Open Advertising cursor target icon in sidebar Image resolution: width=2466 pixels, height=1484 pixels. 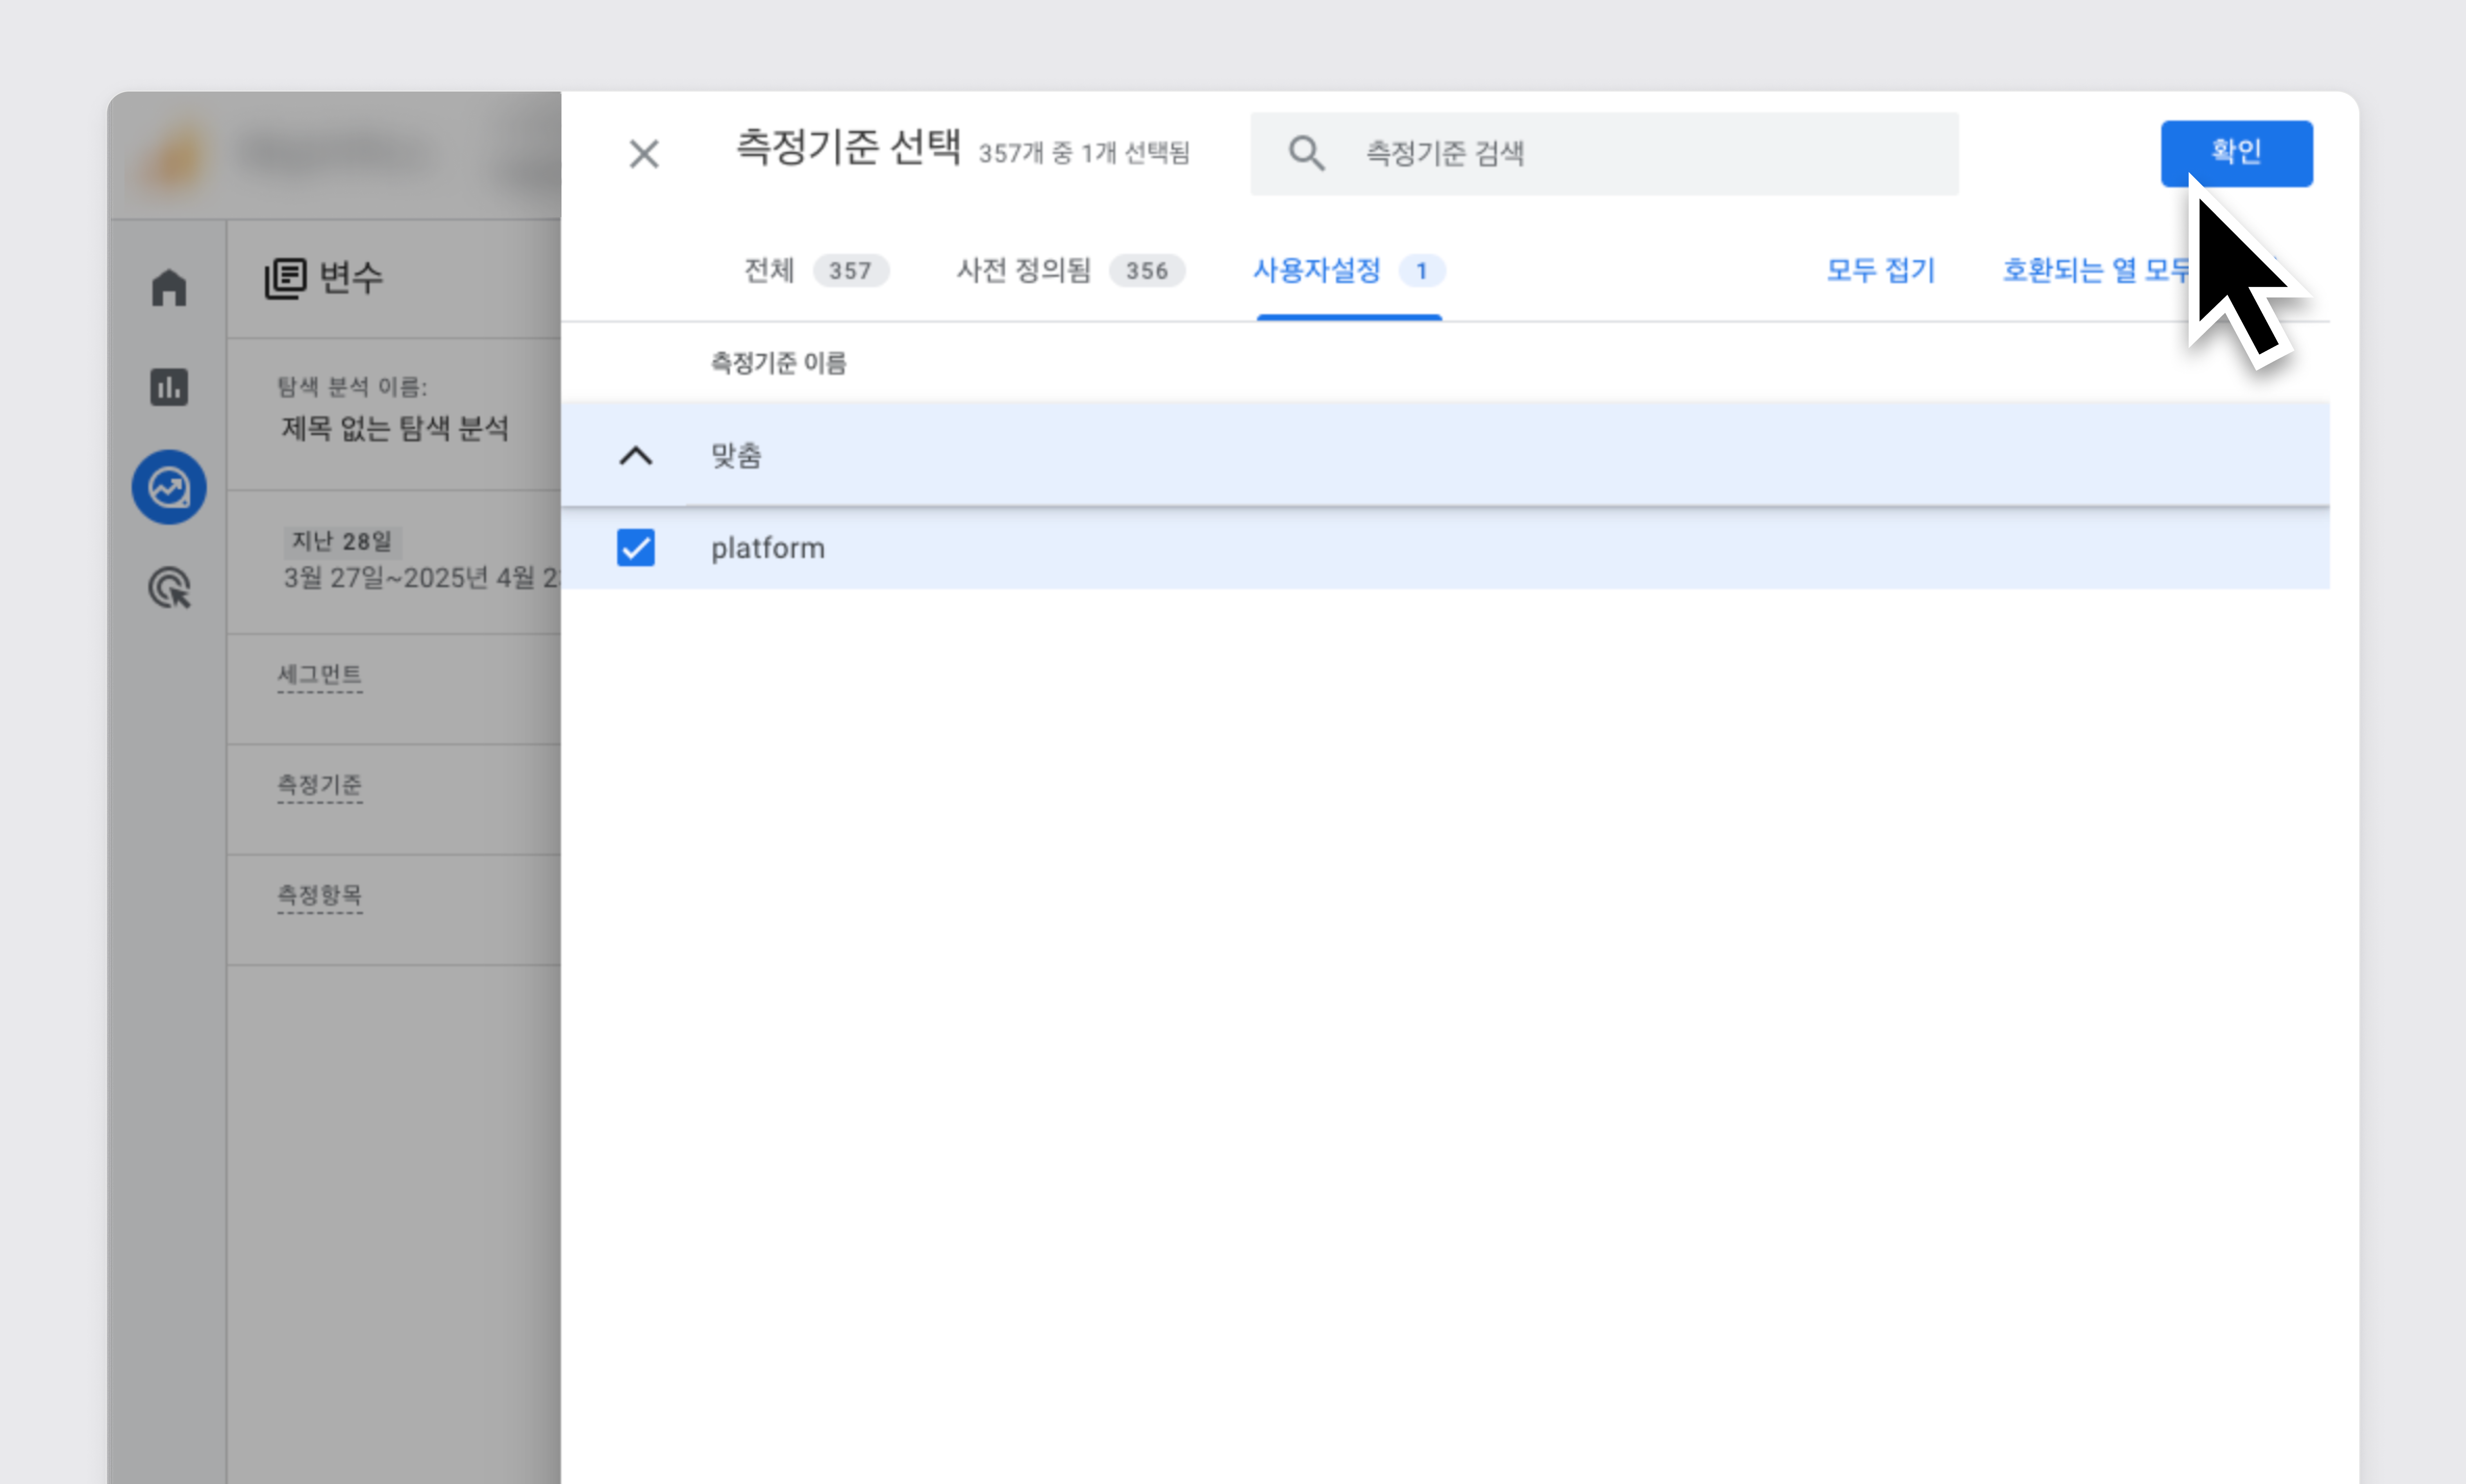[x=169, y=588]
